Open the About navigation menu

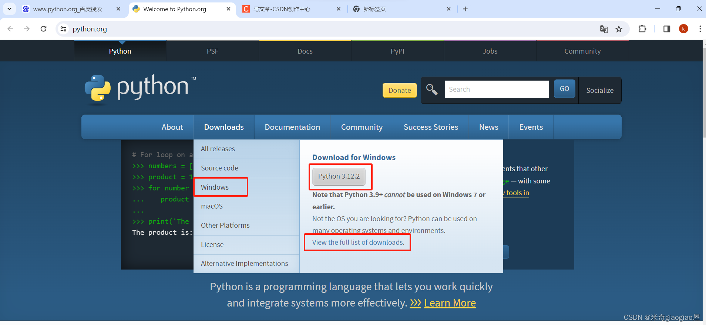[x=172, y=127]
